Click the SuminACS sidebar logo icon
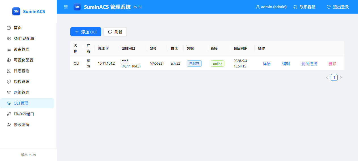The height and width of the screenshot is (161, 358). point(16,11)
